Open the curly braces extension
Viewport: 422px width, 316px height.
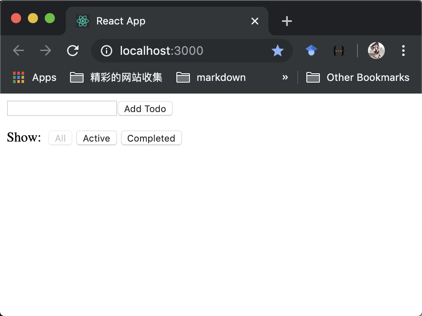point(338,51)
